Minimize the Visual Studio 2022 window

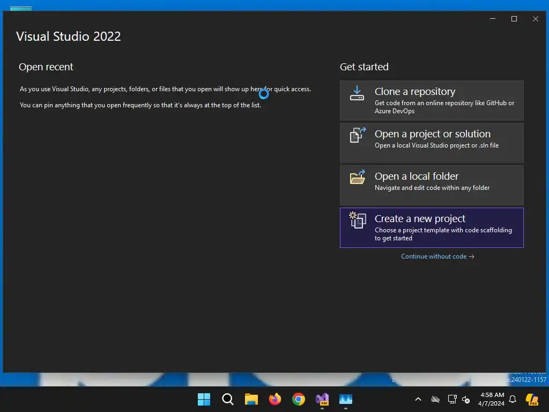(x=493, y=19)
